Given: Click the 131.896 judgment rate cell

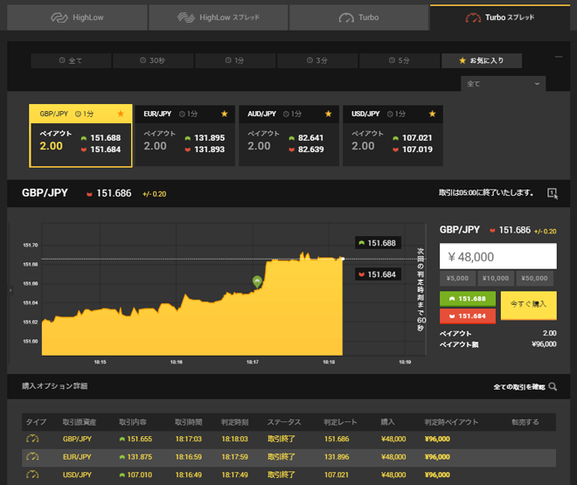Looking at the screenshot, I should (337, 457).
